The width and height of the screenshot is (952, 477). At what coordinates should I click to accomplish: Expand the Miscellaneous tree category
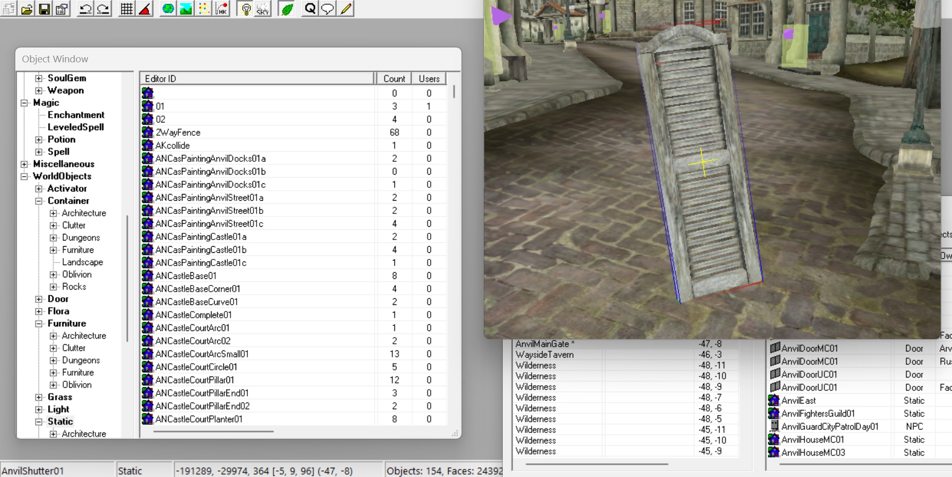coord(24,164)
